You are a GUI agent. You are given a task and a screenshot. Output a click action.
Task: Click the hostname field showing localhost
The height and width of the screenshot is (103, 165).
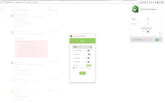[x=139, y=19]
